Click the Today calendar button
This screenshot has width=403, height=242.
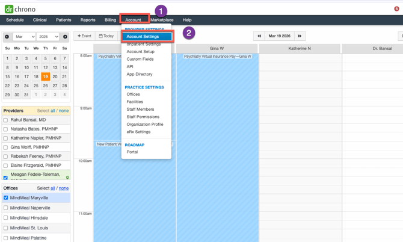[106, 36]
